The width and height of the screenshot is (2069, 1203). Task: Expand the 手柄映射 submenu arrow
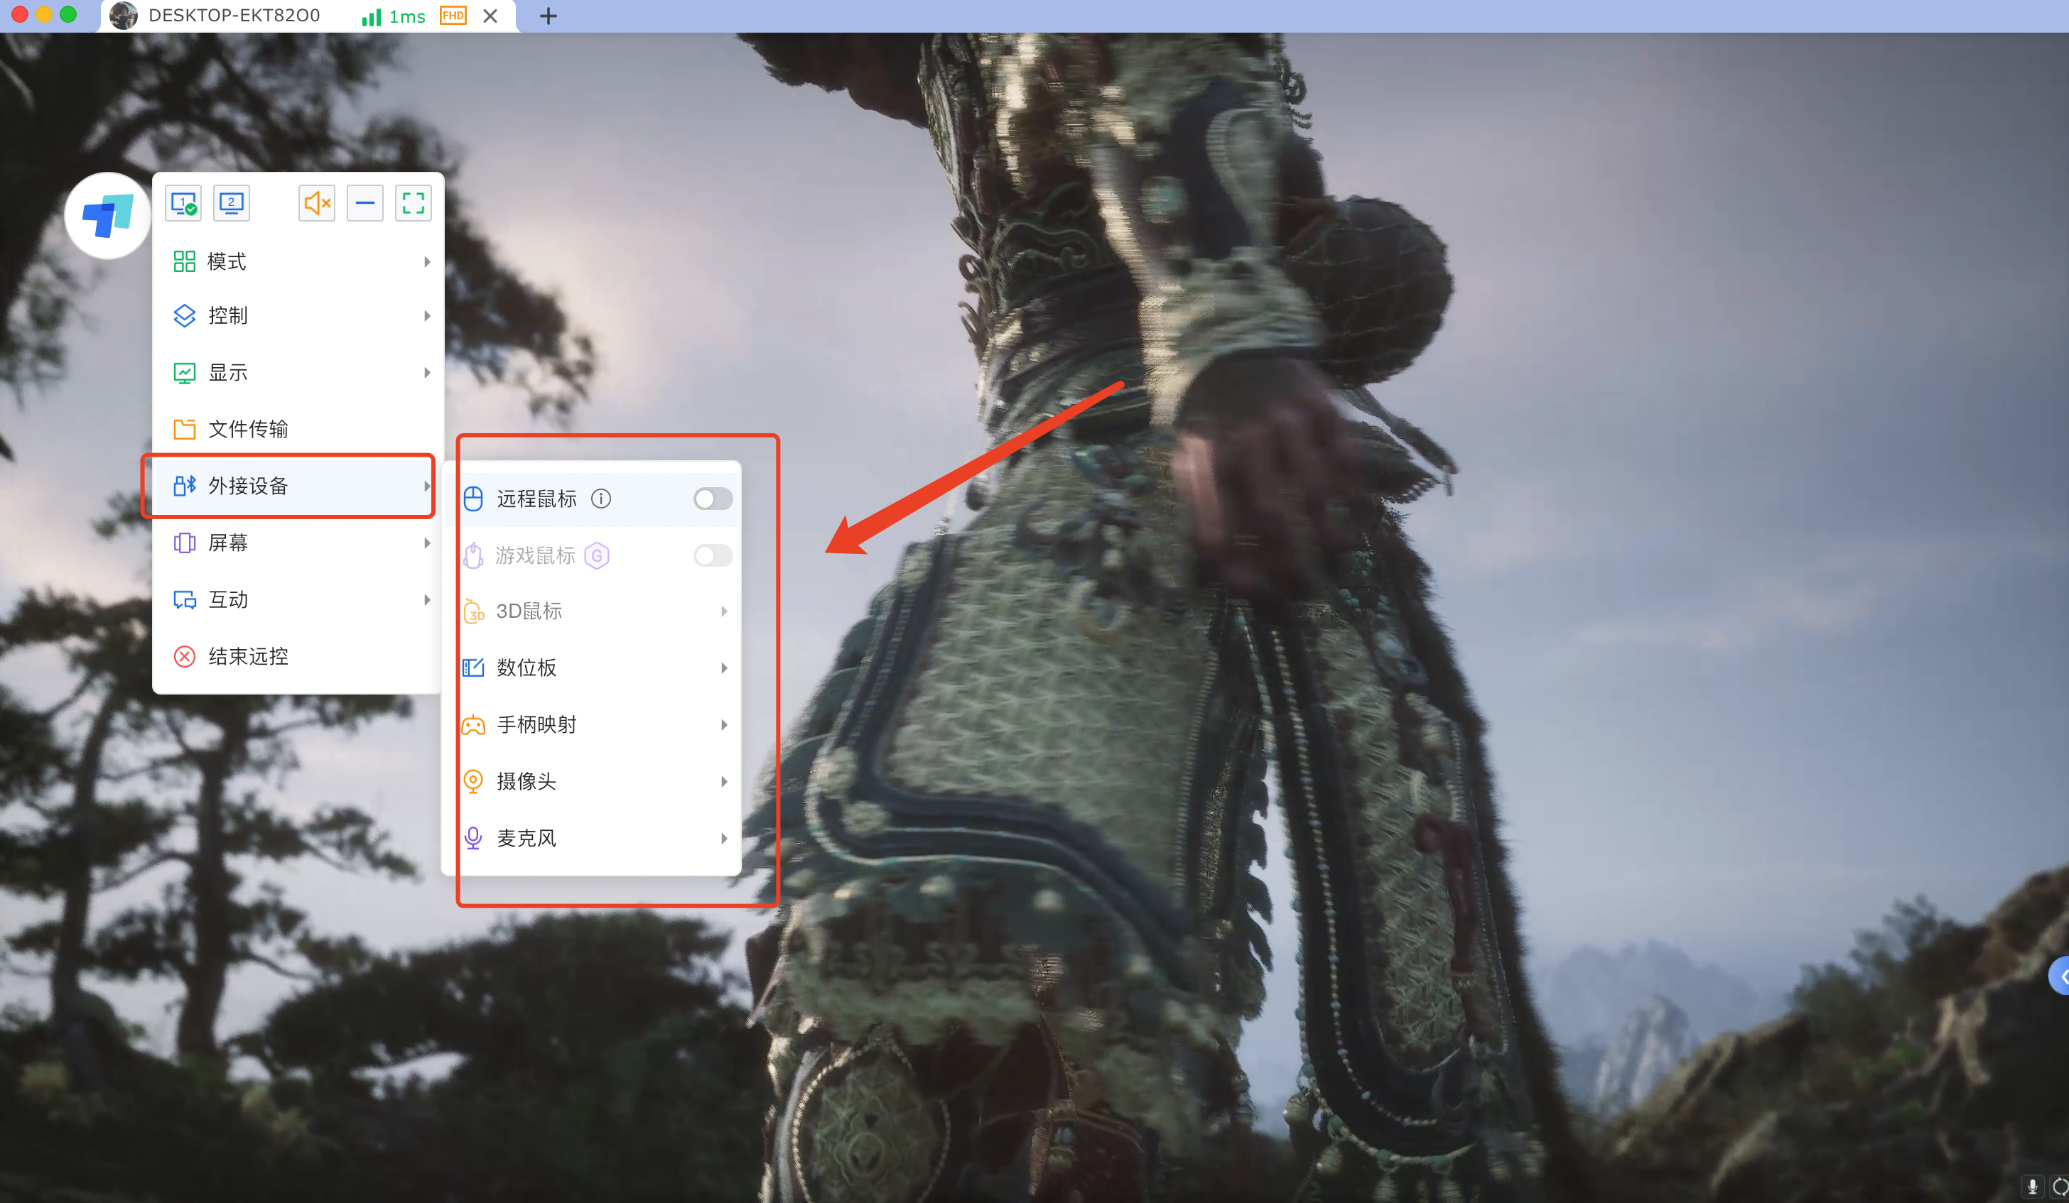point(724,725)
